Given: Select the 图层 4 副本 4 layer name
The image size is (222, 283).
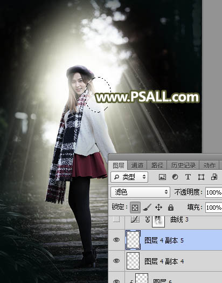Looking at the screenshot, I should point(164,261).
